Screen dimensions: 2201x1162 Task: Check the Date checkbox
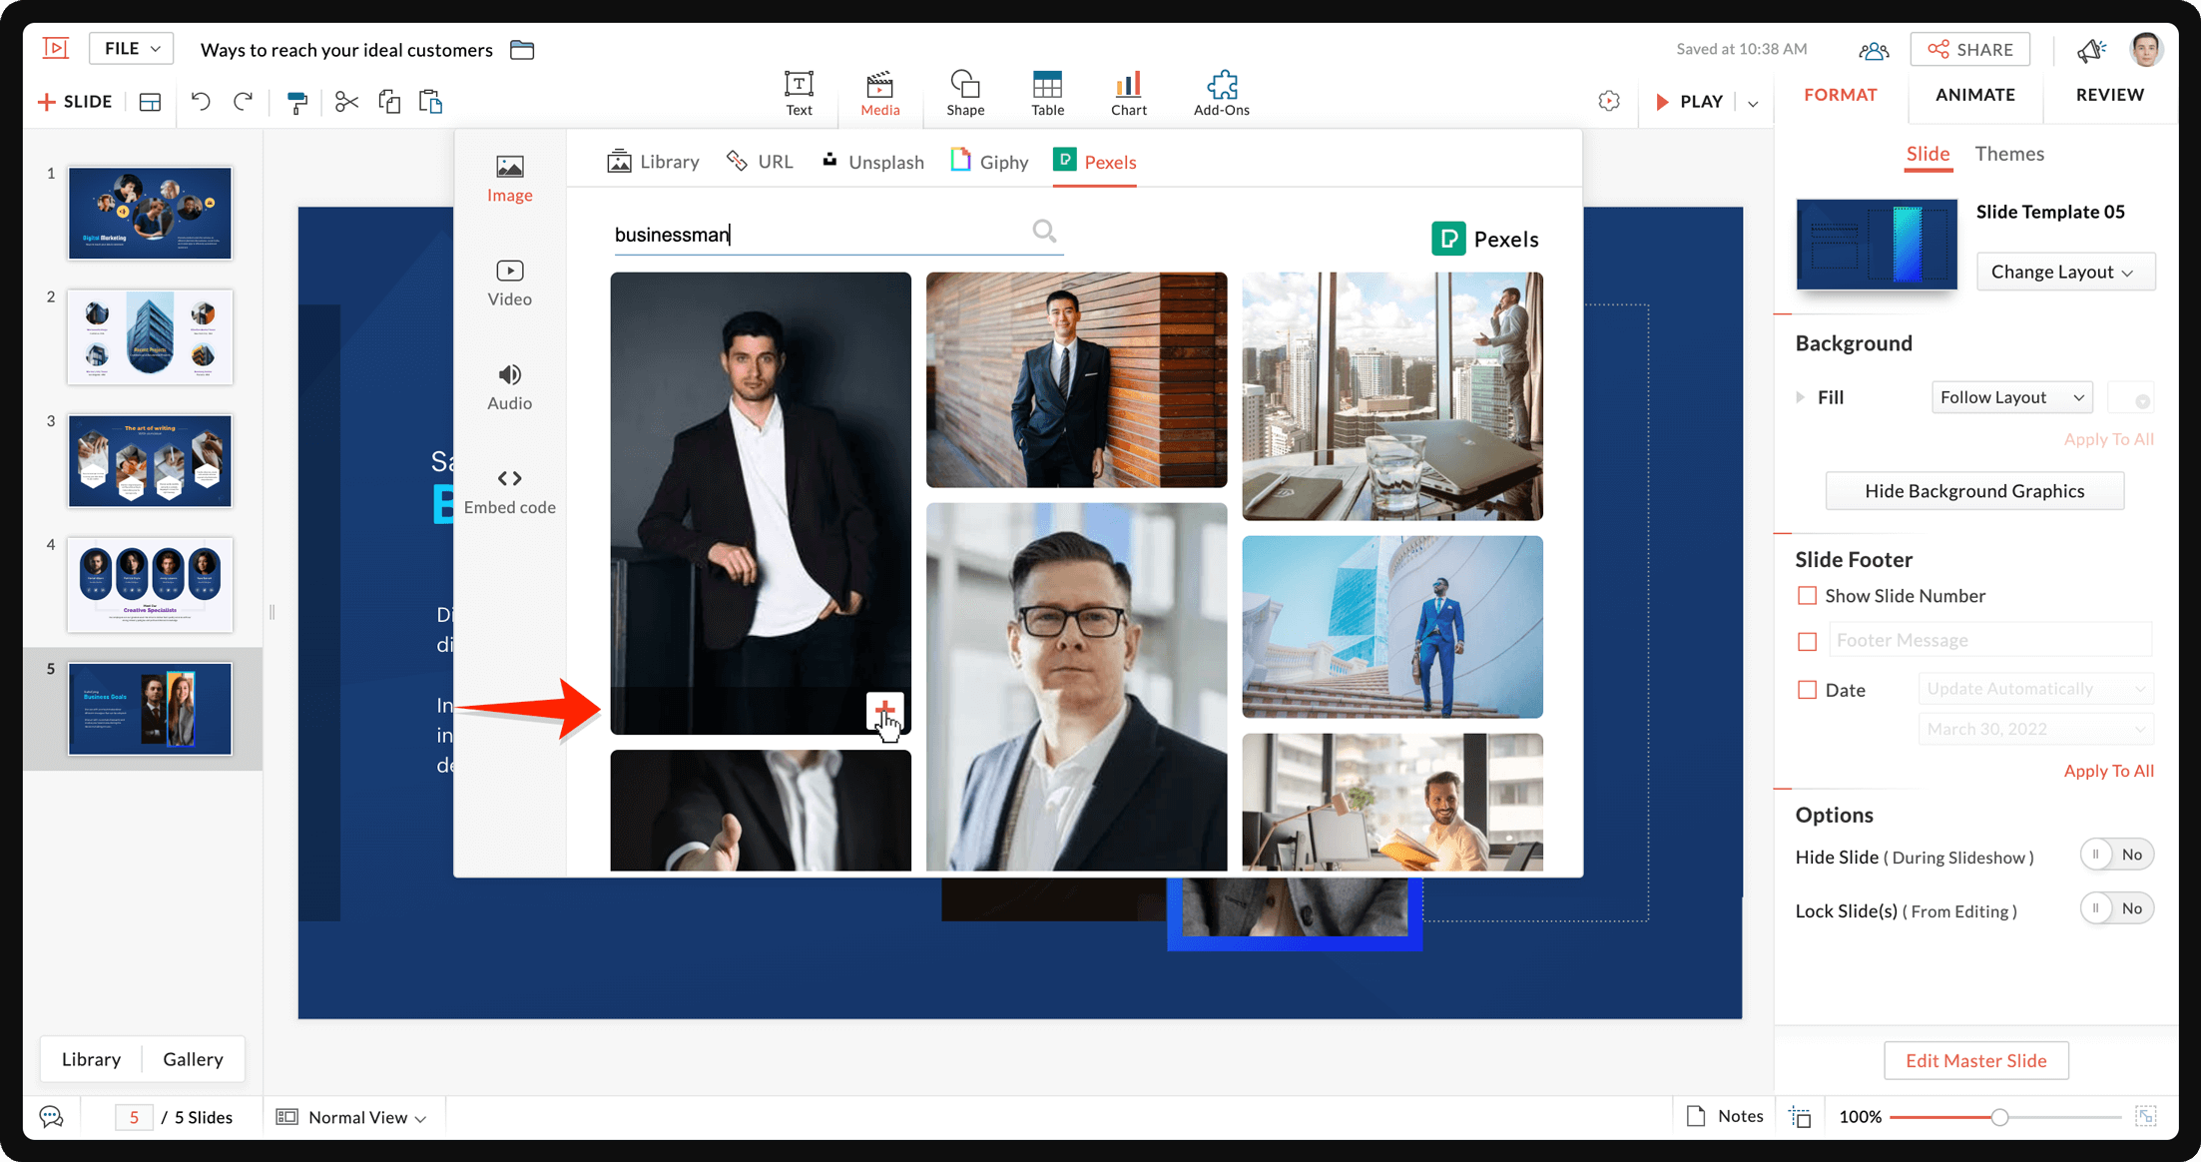click(1807, 690)
